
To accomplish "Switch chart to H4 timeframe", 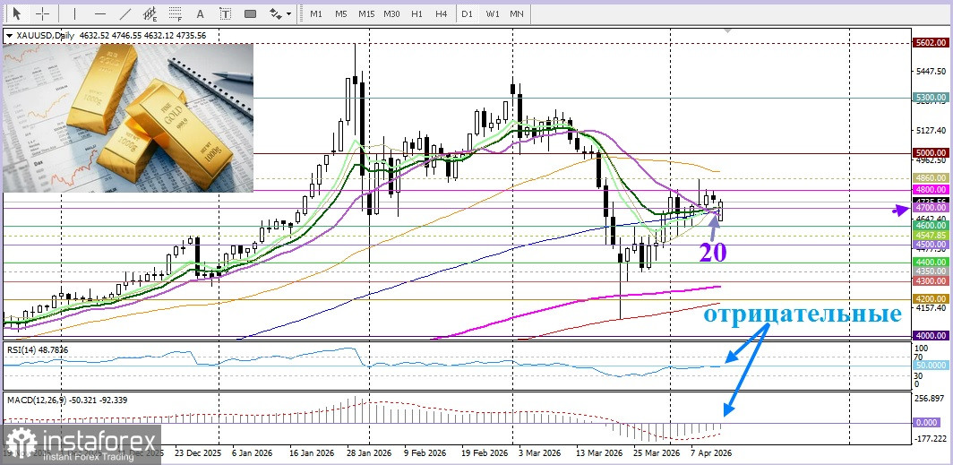I will point(442,13).
